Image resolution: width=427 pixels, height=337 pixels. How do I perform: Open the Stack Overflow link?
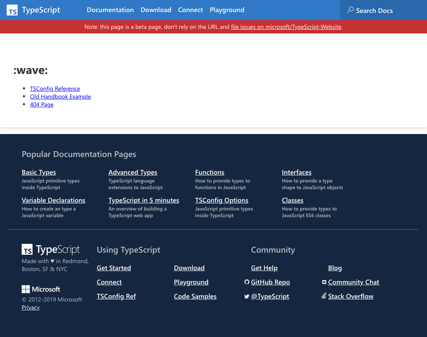(351, 296)
